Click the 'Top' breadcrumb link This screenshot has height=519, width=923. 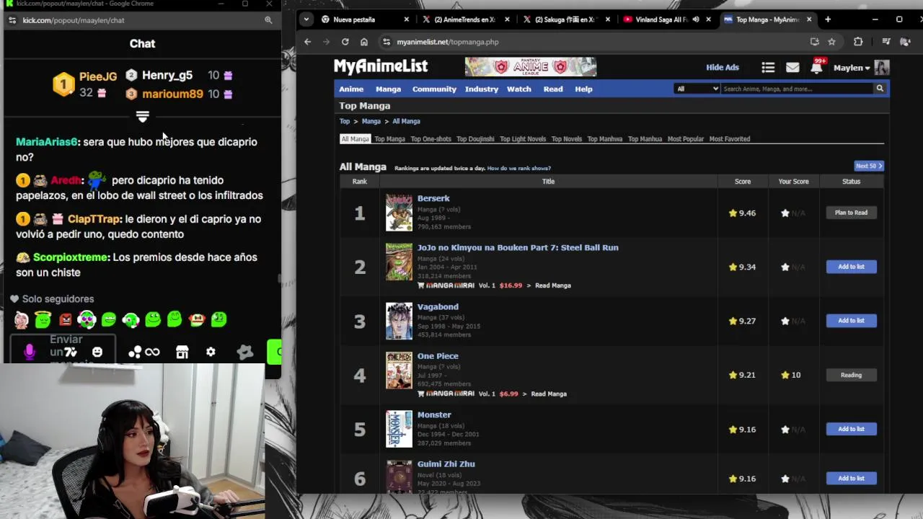pos(345,121)
